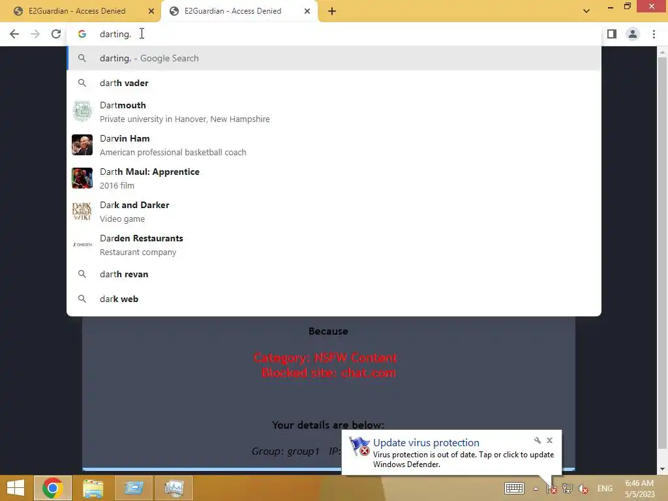Open the touch keyboard icon
The width and height of the screenshot is (668, 501).
514,488
